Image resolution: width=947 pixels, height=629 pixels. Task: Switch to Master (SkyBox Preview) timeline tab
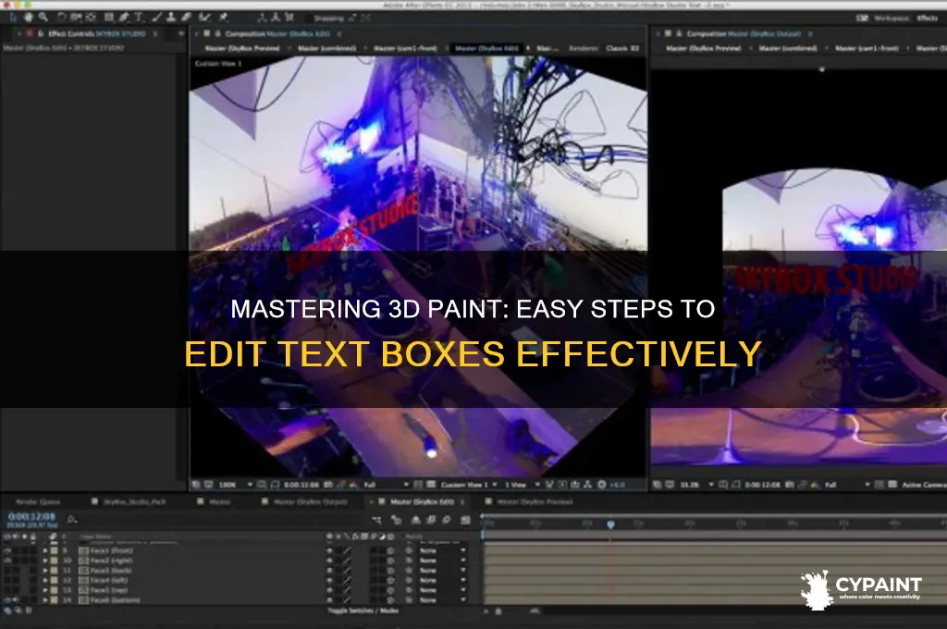pyautogui.click(x=535, y=502)
